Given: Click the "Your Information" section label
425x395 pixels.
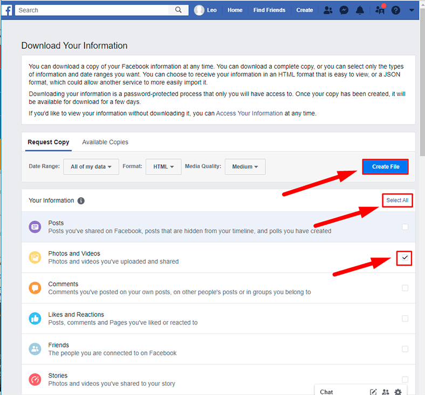Looking at the screenshot, I should pyautogui.click(x=51, y=200).
